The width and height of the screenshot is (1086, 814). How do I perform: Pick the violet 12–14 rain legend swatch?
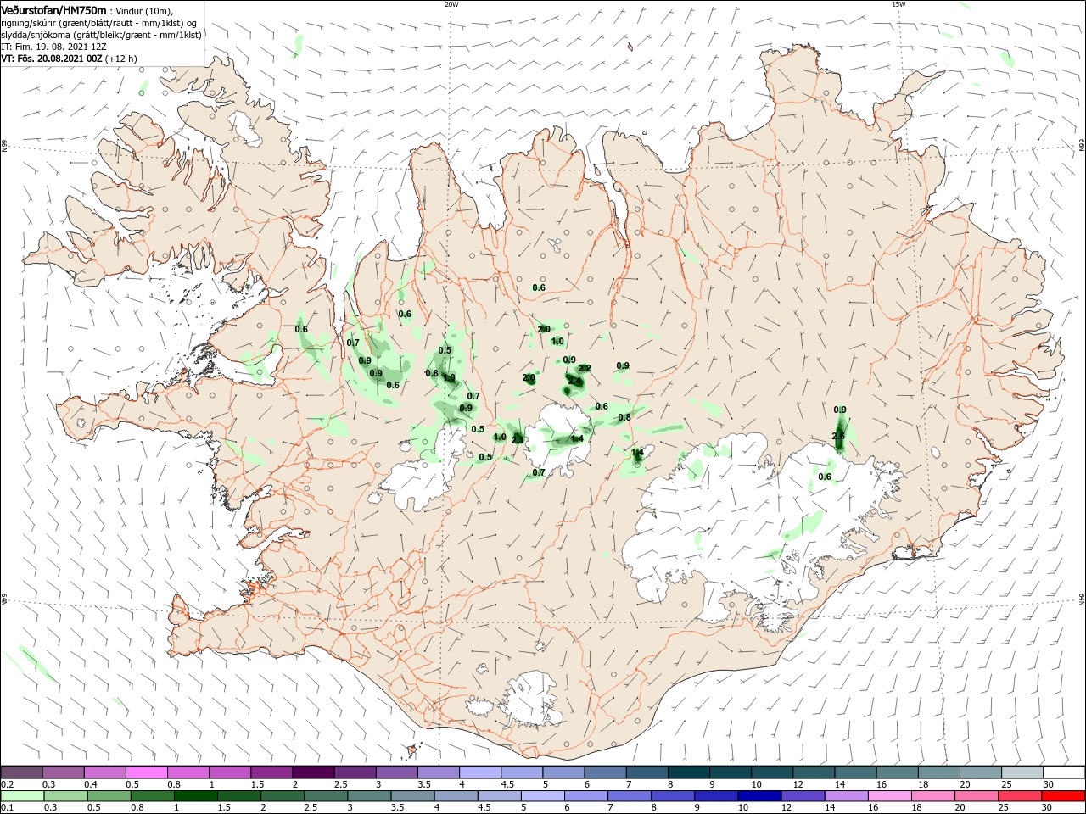[803, 796]
